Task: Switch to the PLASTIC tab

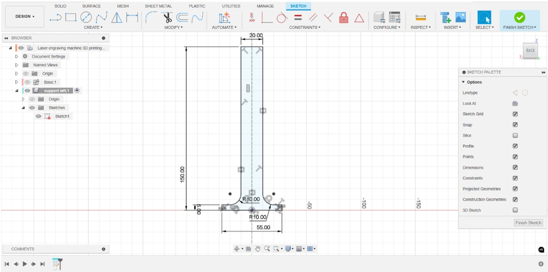Action: pyautogui.click(x=197, y=6)
